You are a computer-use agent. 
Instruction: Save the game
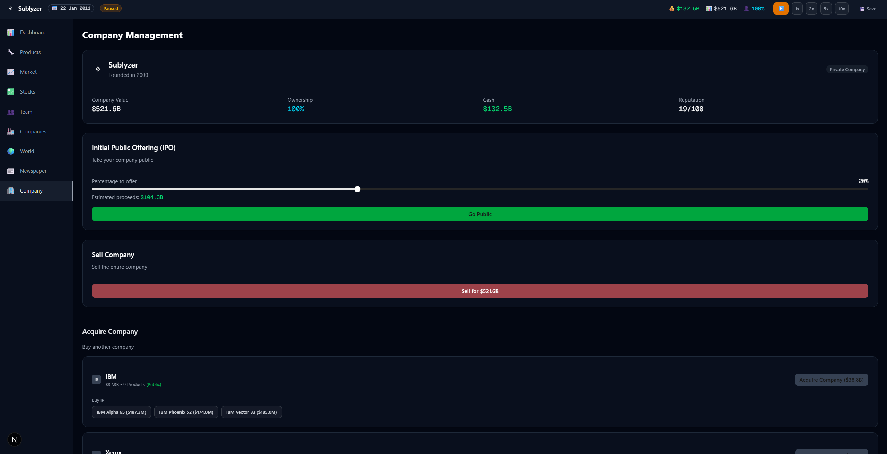[868, 9]
